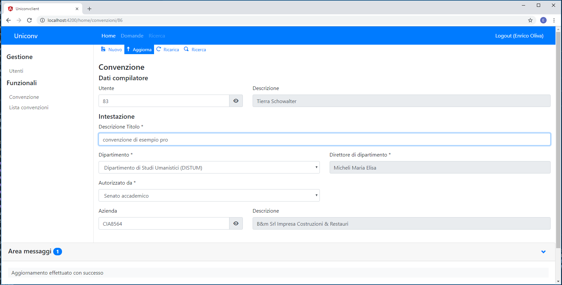562x285 pixels.
Task: Open a new browser tab
Action: pyautogui.click(x=89, y=9)
